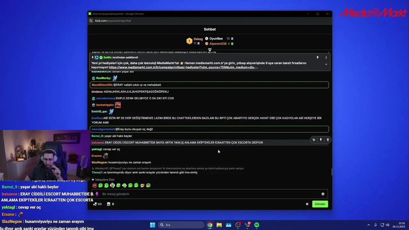This screenshot has height=230, width=409.
Task: Click username SlazNegsw in the Kick chat window
Action: [x=99, y=162]
